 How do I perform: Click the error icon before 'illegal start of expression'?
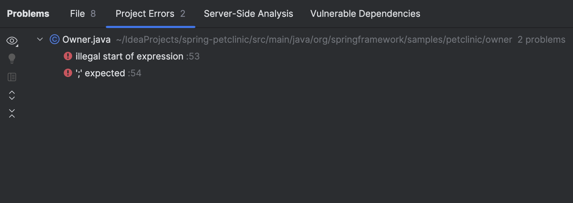click(x=68, y=56)
